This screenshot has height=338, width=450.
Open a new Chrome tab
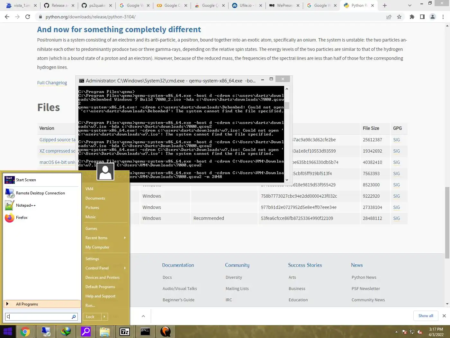[x=385, y=5]
